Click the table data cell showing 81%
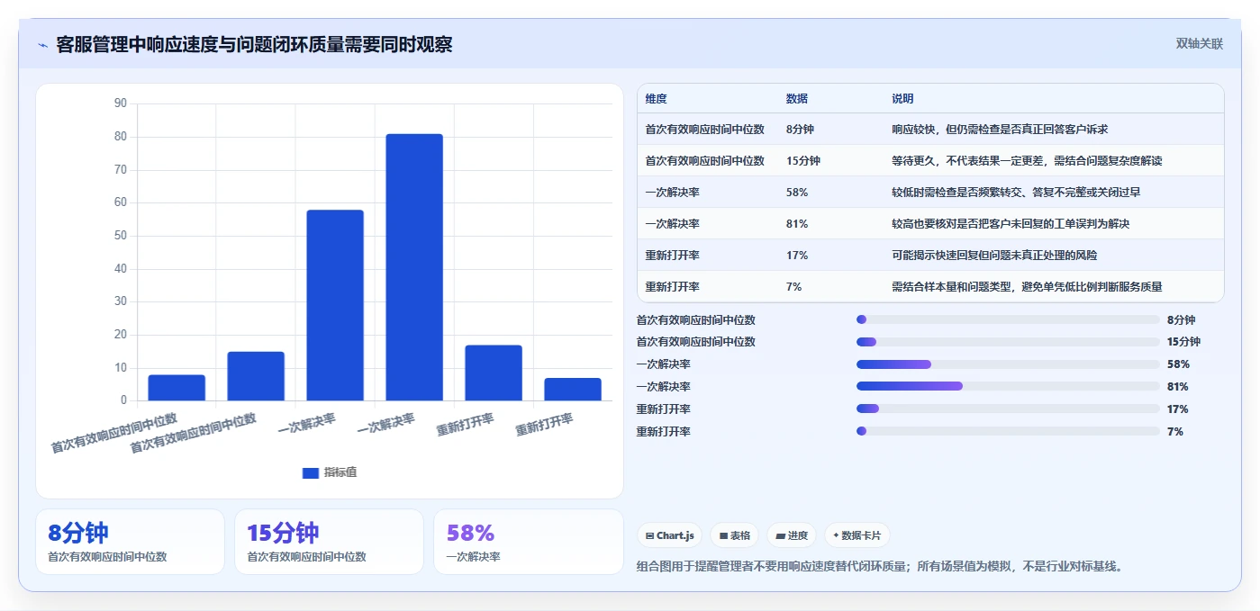 click(797, 224)
